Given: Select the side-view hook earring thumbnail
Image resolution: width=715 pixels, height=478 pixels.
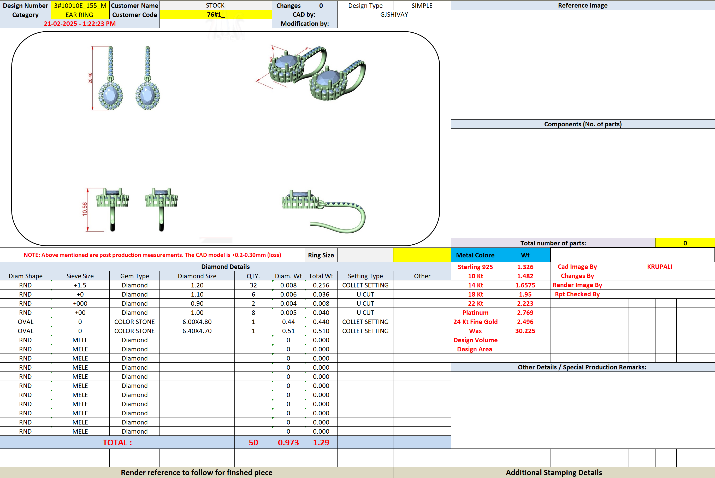Looking at the screenshot, I should click(x=323, y=211).
